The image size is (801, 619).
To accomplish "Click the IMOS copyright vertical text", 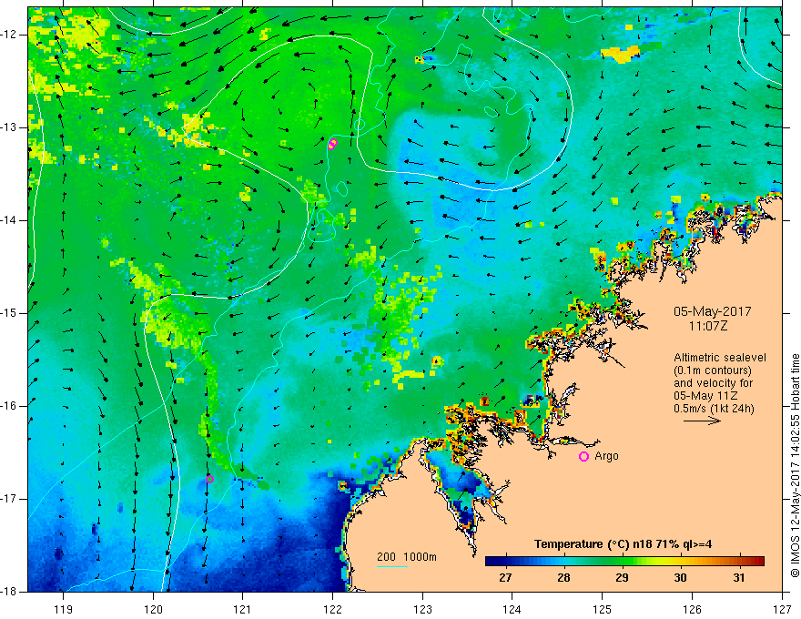I will (795, 465).
